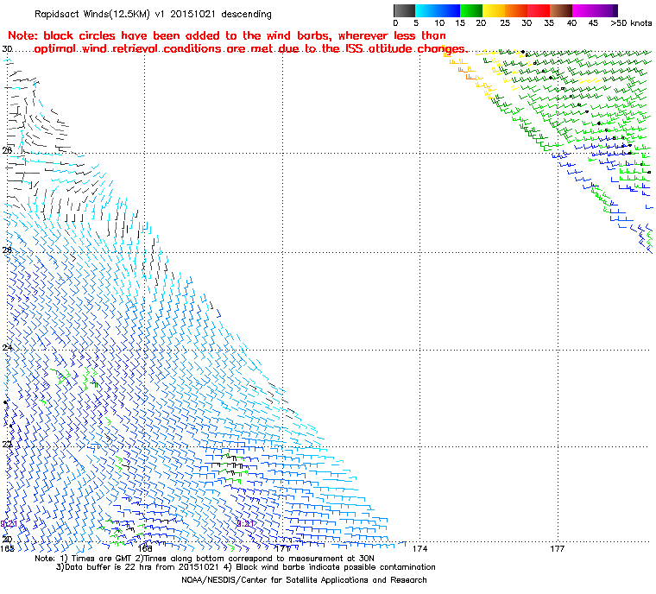Click the 'Data buffer is 22 hrs' footer line

tap(246, 567)
